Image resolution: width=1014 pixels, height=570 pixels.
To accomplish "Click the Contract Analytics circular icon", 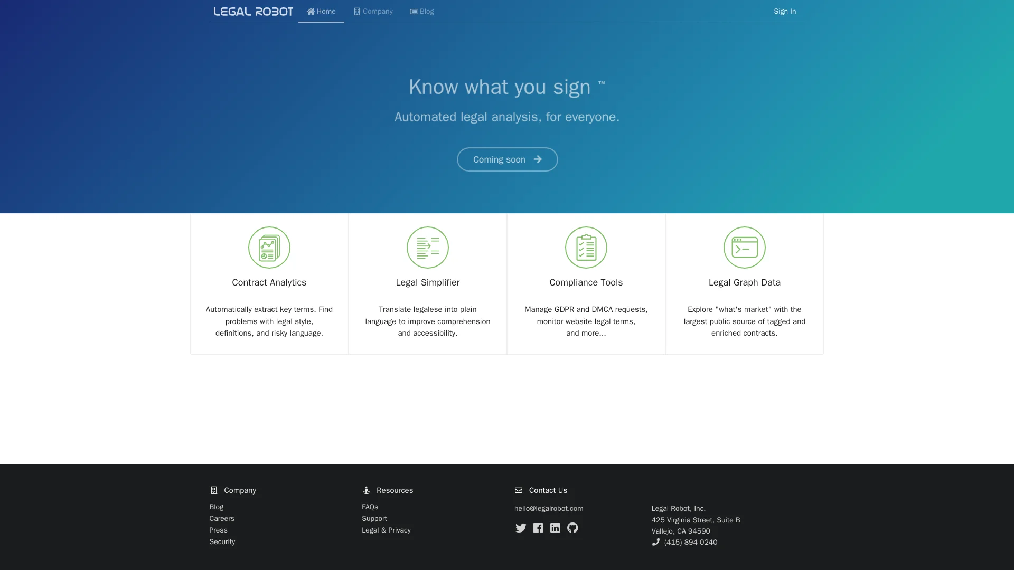I will (269, 248).
